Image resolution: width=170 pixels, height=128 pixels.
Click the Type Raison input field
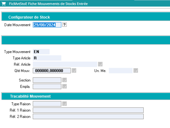pyautogui.click(x=47, y=104)
